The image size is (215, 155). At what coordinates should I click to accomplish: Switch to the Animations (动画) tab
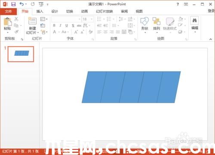click(84, 12)
